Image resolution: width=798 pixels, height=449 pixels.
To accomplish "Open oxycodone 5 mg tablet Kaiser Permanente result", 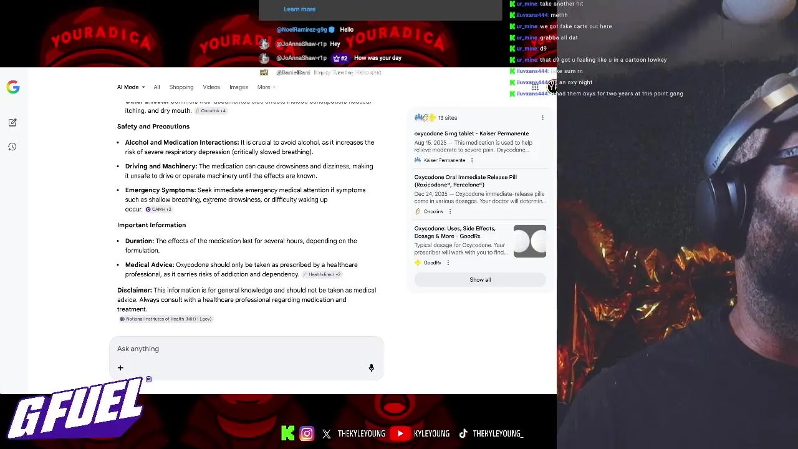I will pos(471,133).
